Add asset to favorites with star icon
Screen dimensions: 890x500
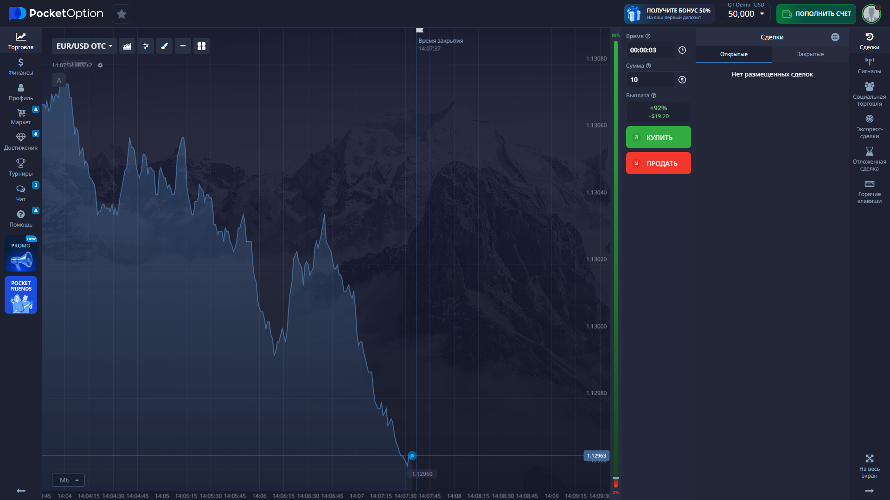pyautogui.click(x=122, y=14)
